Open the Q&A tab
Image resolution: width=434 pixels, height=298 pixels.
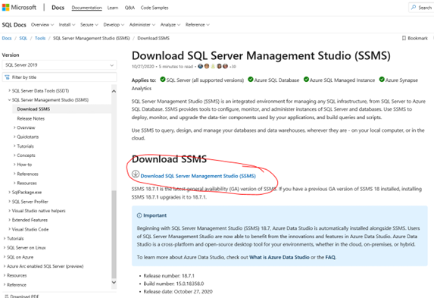tap(130, 8)
